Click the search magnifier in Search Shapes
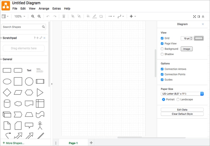The image size is (210, 146). click(43, 27)
